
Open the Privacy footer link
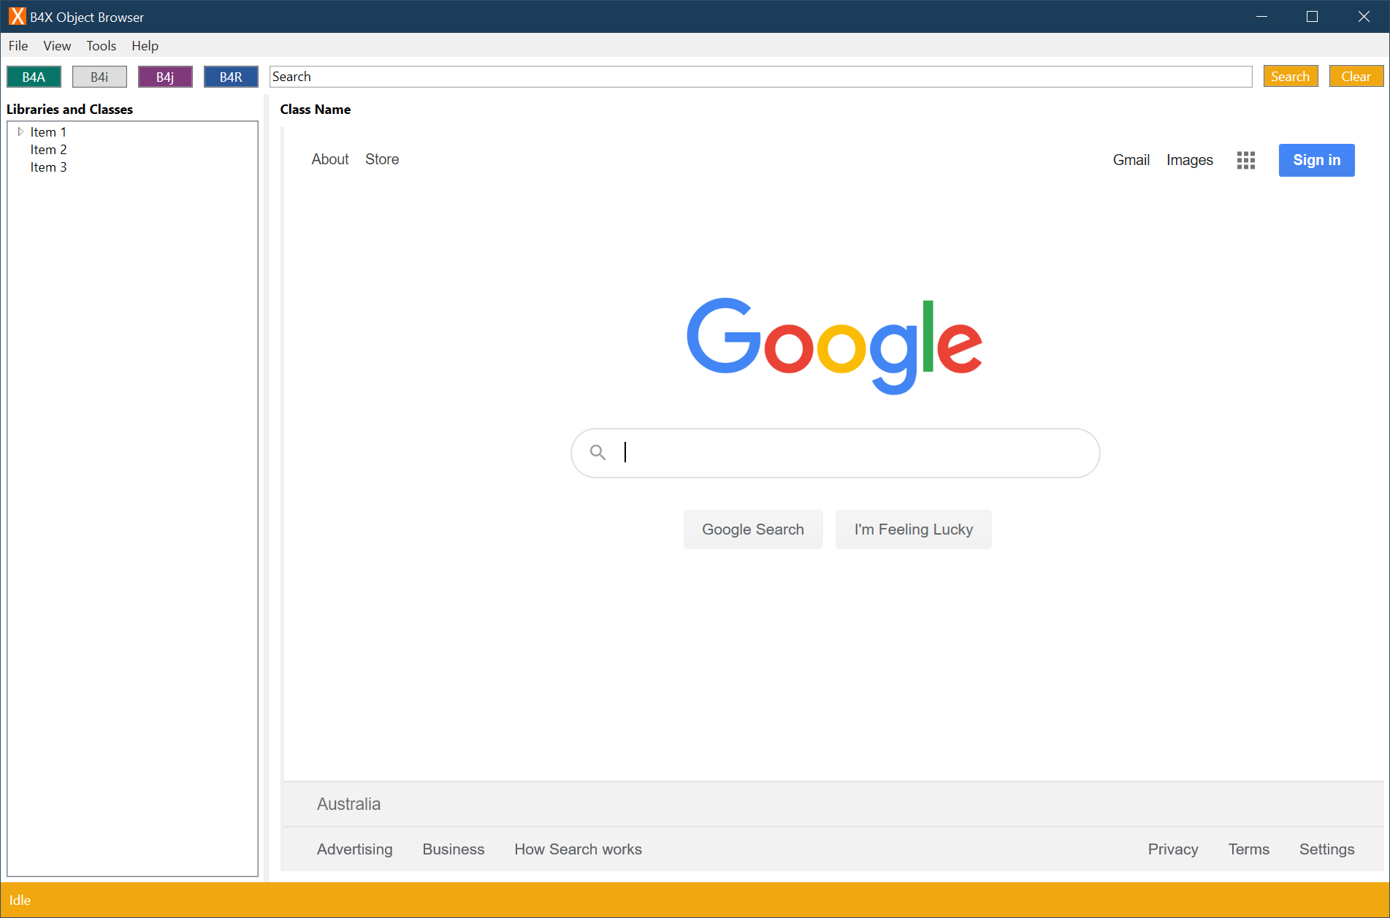1173,849
